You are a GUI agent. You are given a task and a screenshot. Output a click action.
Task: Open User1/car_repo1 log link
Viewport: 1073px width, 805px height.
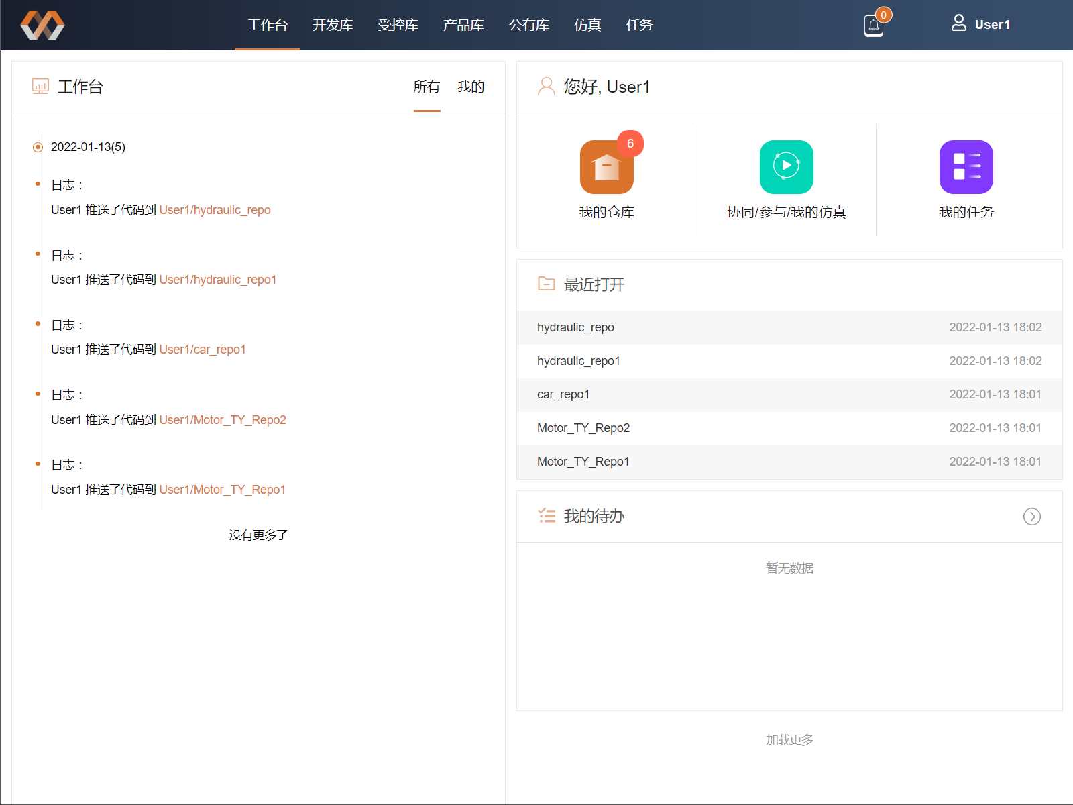click(x=203, y=350)
